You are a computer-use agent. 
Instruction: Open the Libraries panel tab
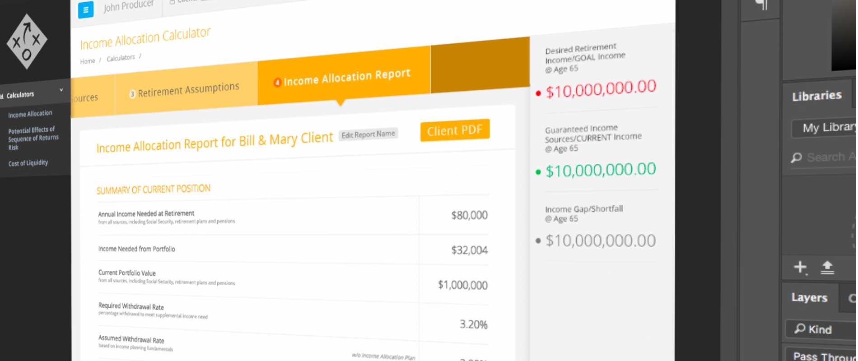click(816, 96)
